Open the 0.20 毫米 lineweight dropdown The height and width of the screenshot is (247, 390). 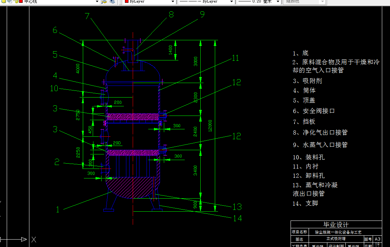[278, 1]
